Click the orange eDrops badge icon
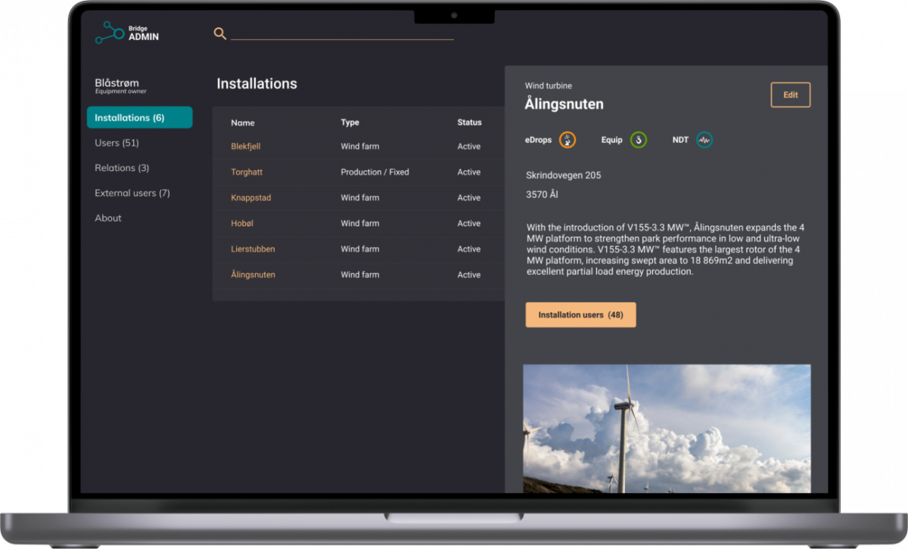The height and width of the screenshot is (549, 908). [567, 139]
